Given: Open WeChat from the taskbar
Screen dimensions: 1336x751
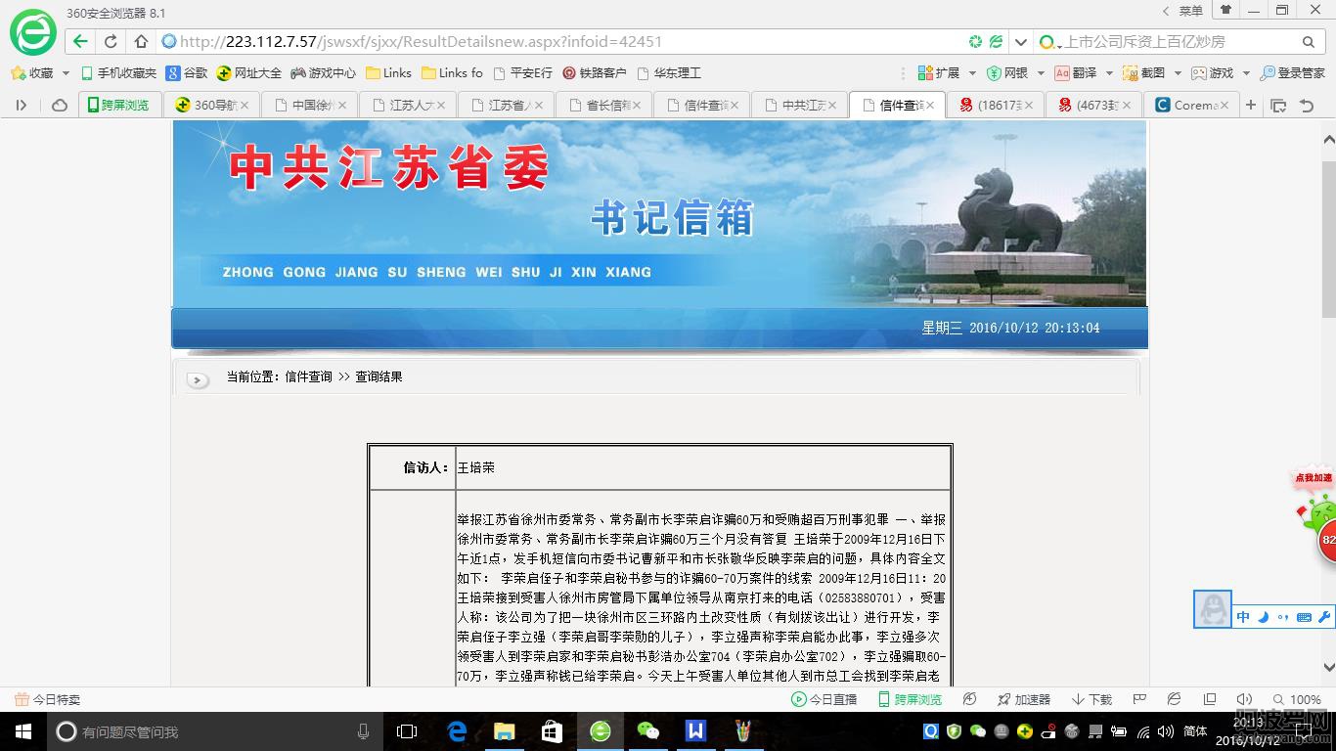Looking at the screenshot, I should 647,731.
